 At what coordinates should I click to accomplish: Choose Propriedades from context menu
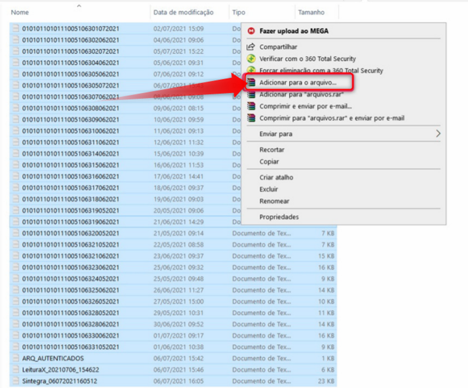(279, 217)
